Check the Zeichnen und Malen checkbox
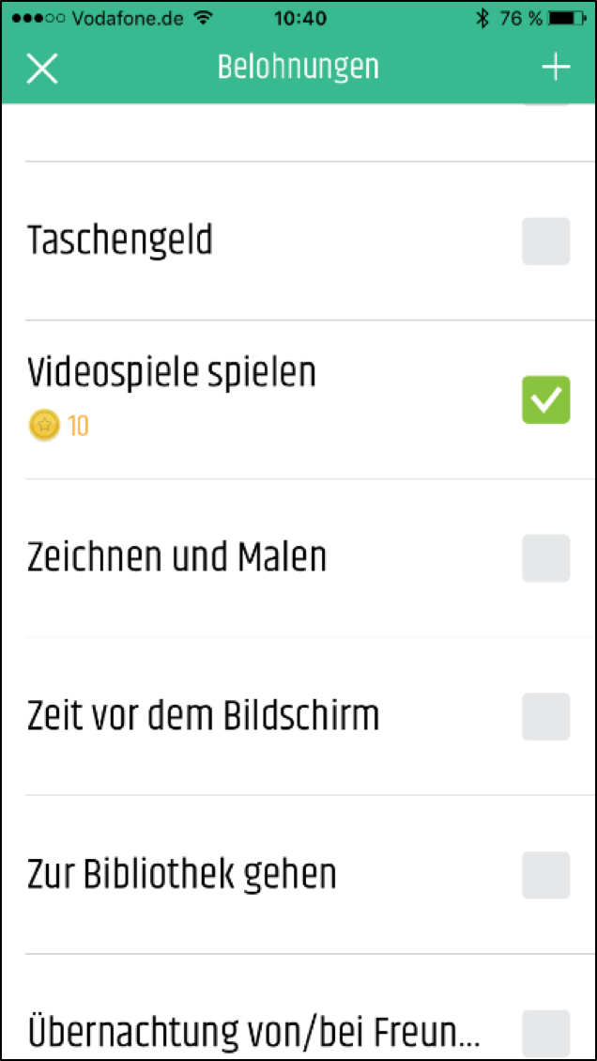 [545, 558]
